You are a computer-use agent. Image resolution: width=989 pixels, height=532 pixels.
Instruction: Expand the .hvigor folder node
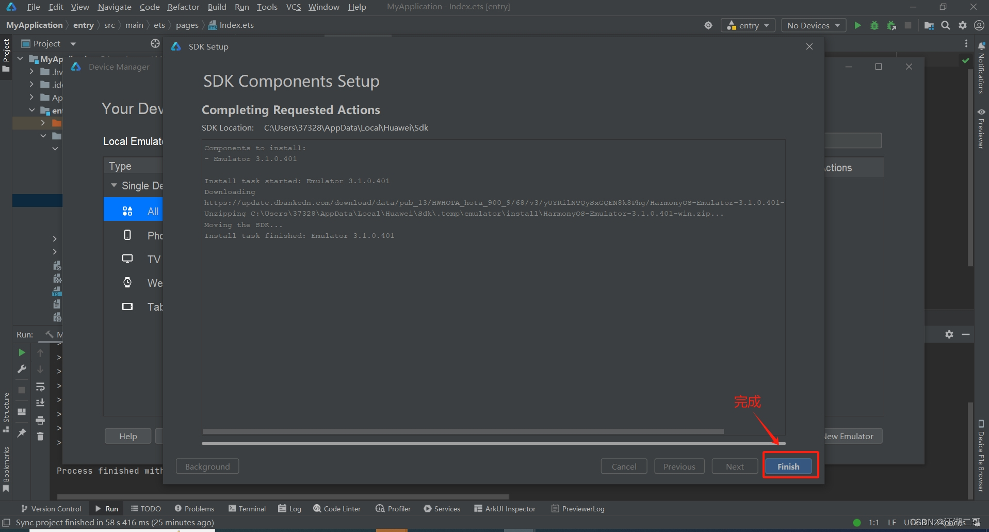[x=31, y=71]
